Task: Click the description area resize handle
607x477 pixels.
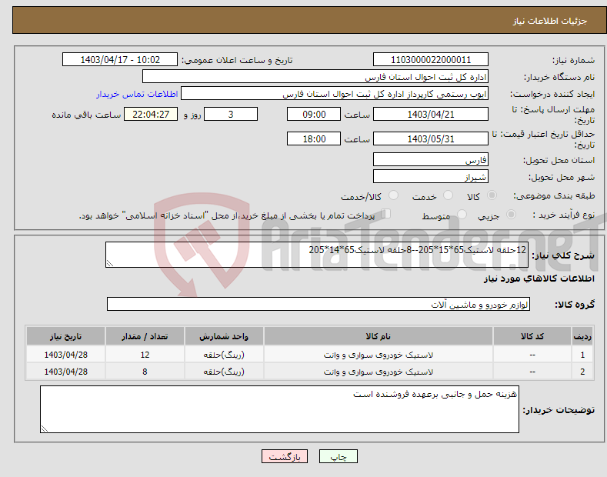Action: 110,263
